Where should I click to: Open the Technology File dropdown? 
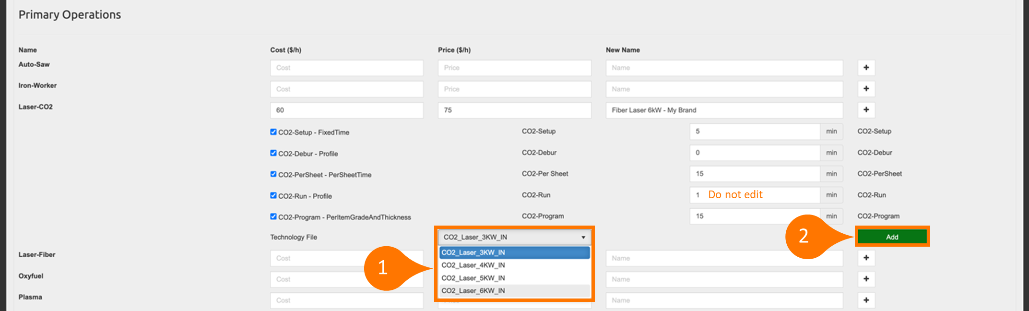pos(514,237)
